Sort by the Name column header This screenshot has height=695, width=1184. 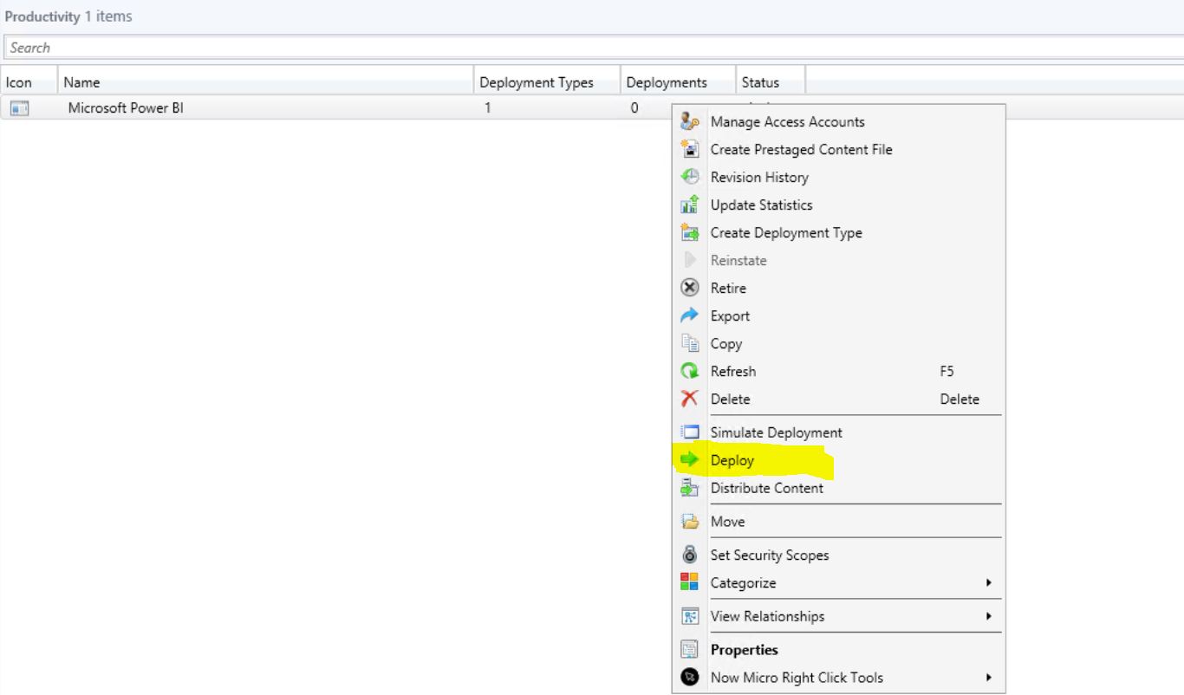pos(265,82)
